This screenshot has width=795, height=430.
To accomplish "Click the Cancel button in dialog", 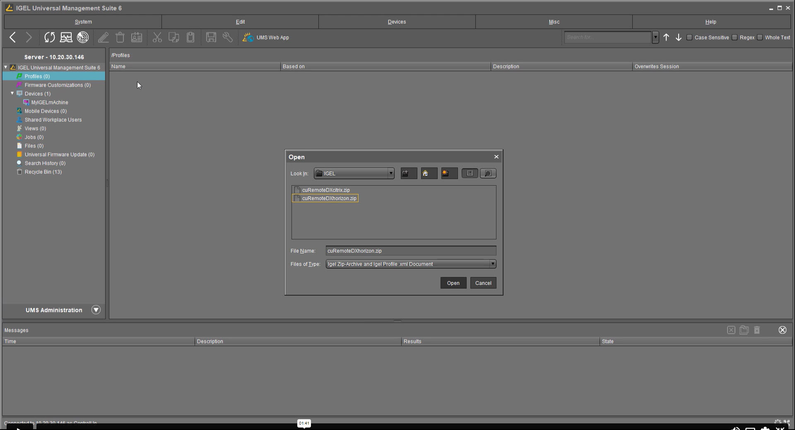I will (483, 283).
